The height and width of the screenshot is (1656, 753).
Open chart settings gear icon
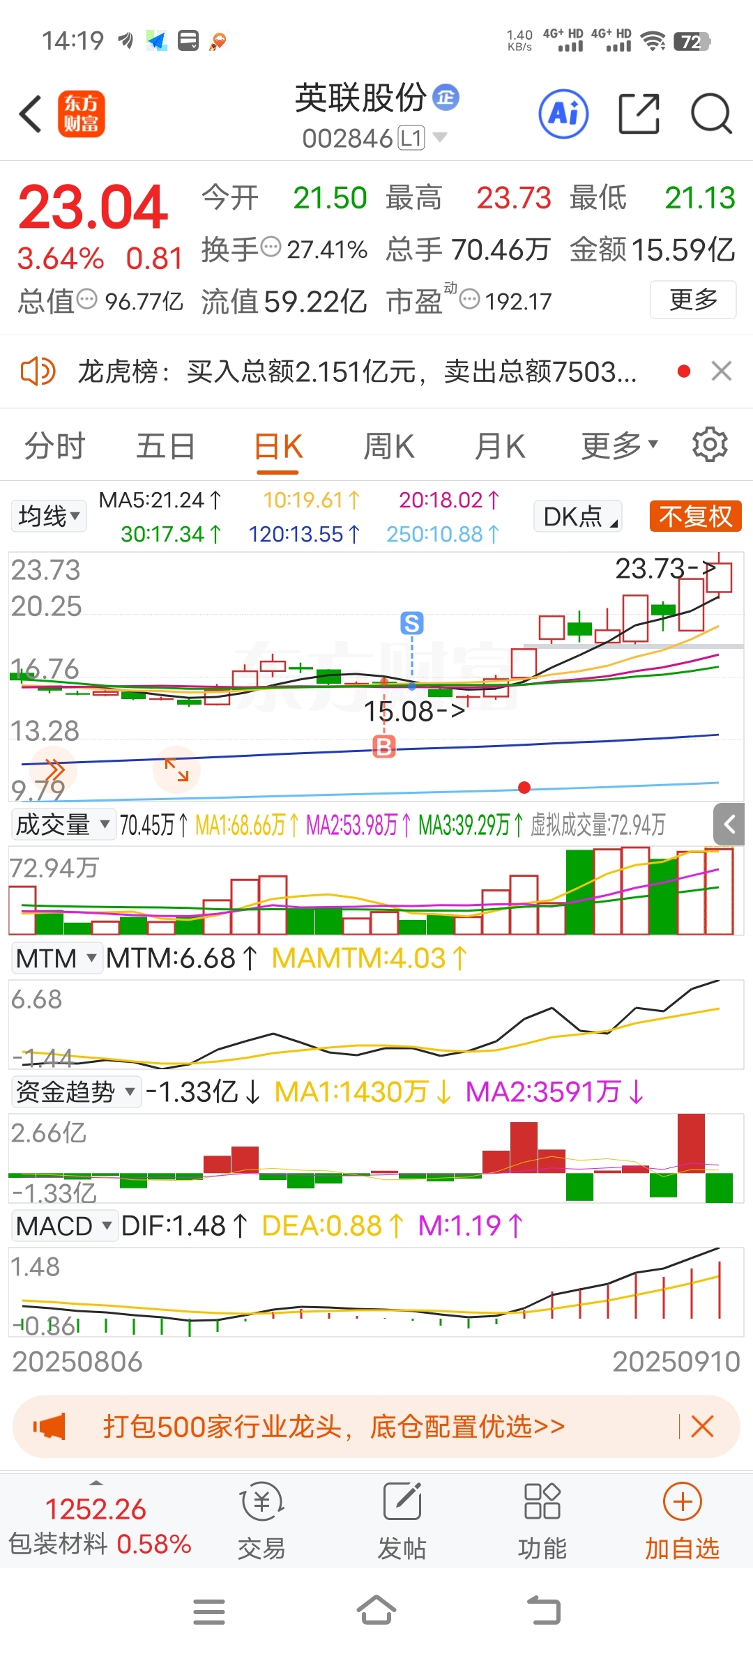[710, 445]
